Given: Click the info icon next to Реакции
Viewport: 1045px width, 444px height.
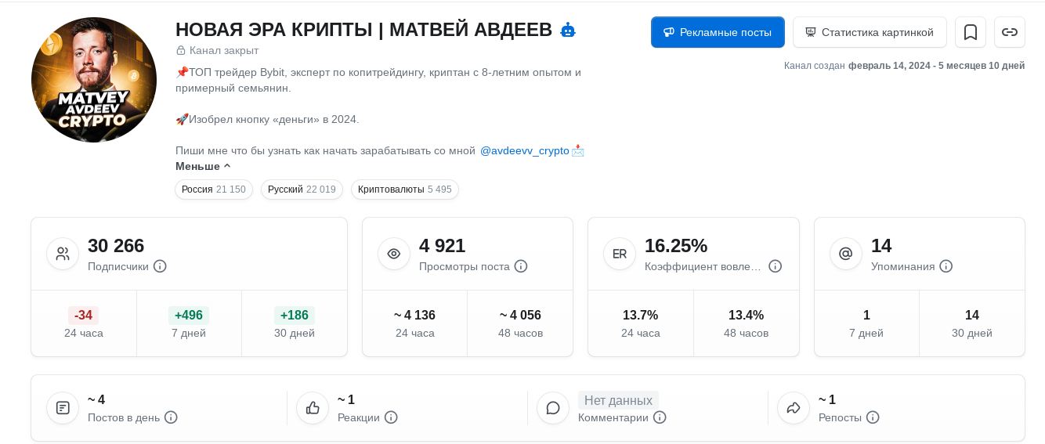Looking at the screenshot, I should [391, 417].
